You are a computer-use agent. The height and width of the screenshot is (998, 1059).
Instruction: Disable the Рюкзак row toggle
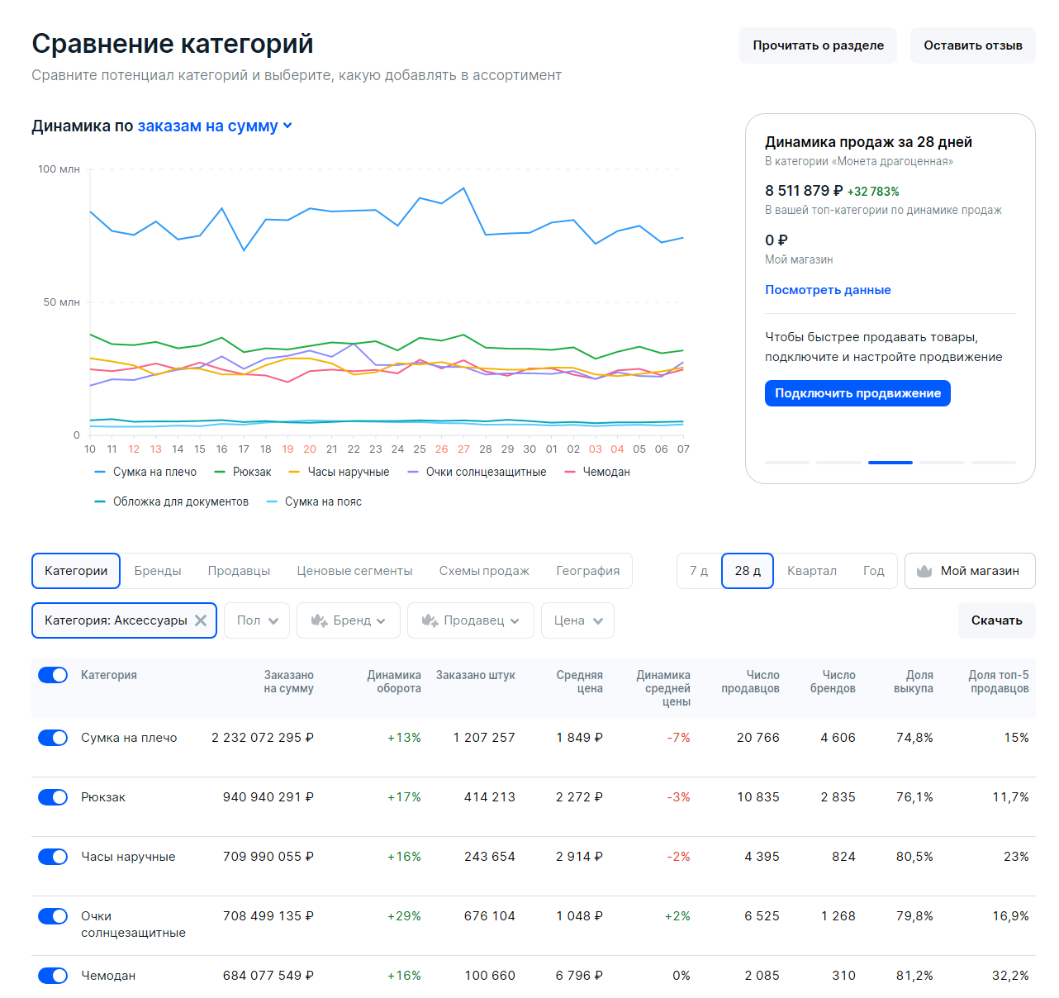click(x=53, y=797)
